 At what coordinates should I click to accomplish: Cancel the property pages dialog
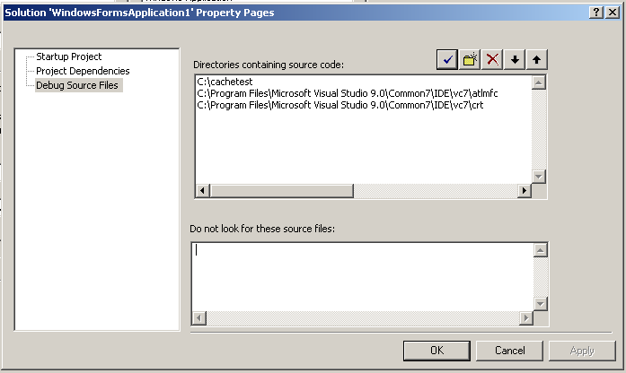pos(510,351)
